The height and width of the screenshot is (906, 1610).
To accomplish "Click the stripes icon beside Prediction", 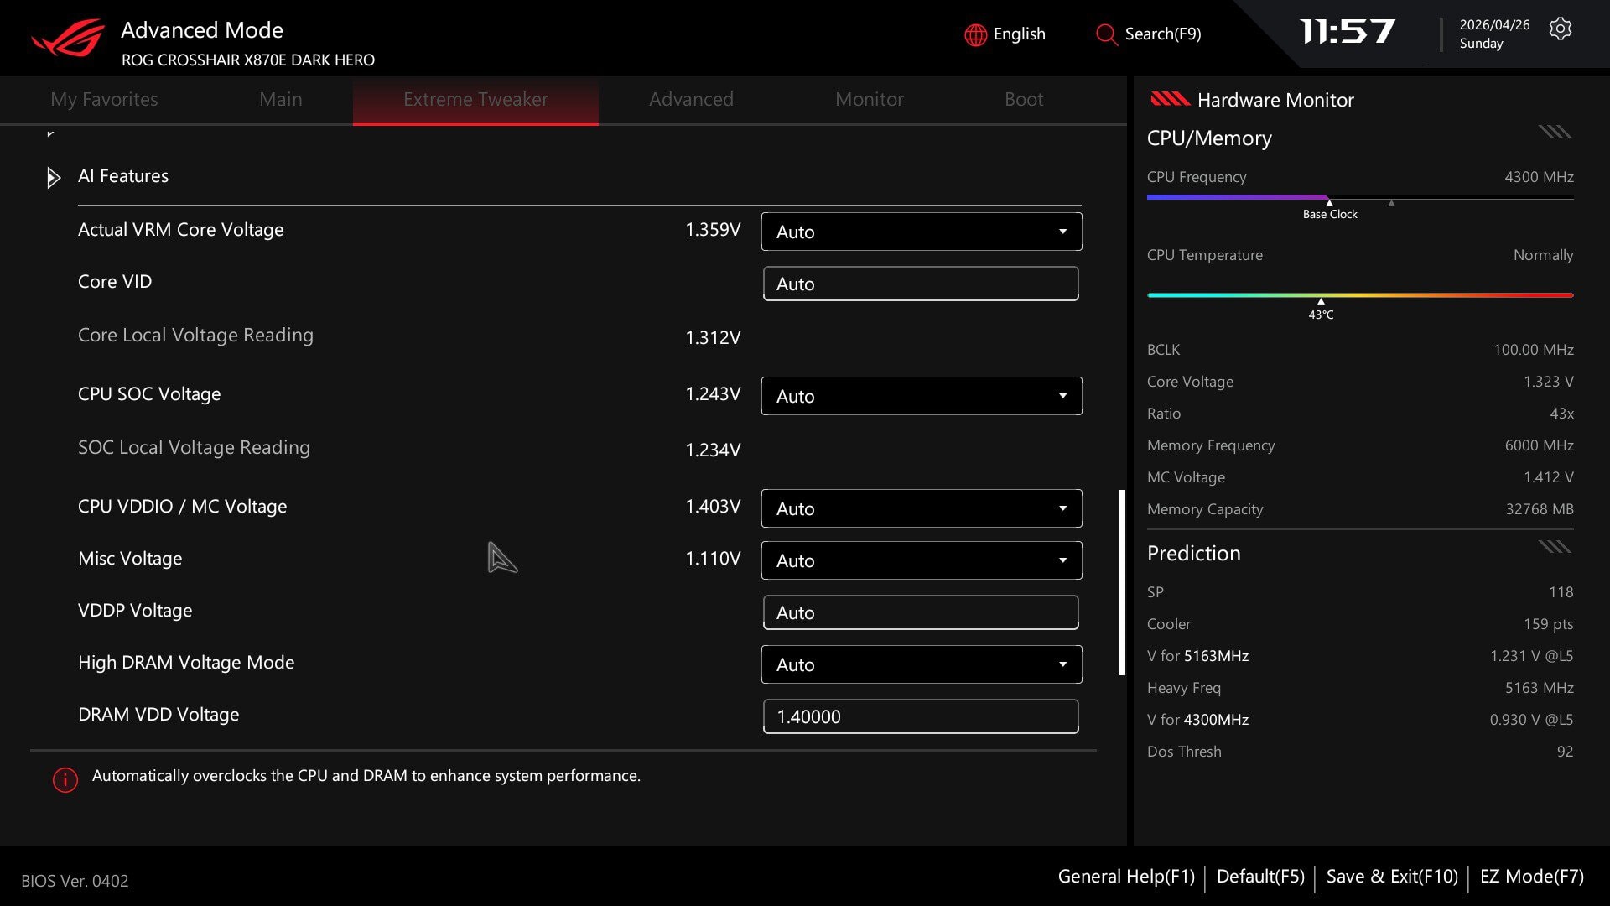I will 1555,547.
